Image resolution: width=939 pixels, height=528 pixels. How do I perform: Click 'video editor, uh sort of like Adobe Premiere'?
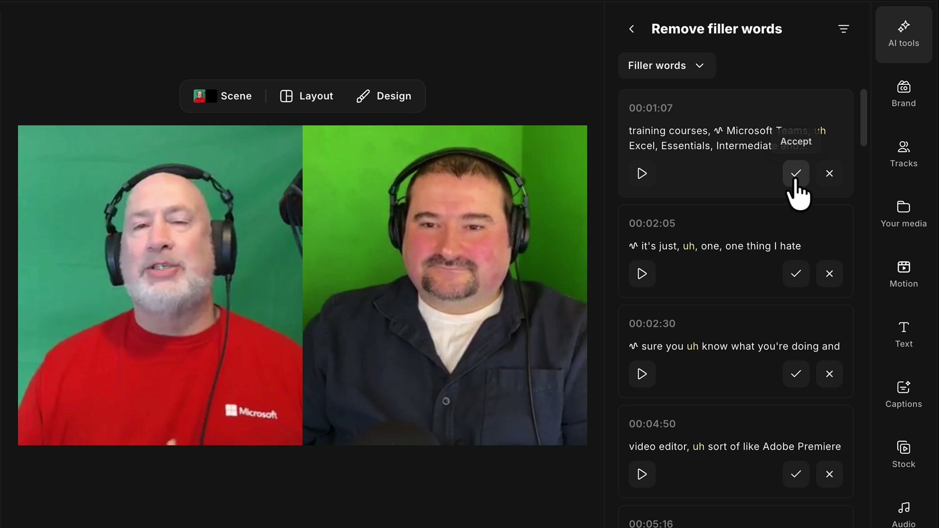(735, 446)
